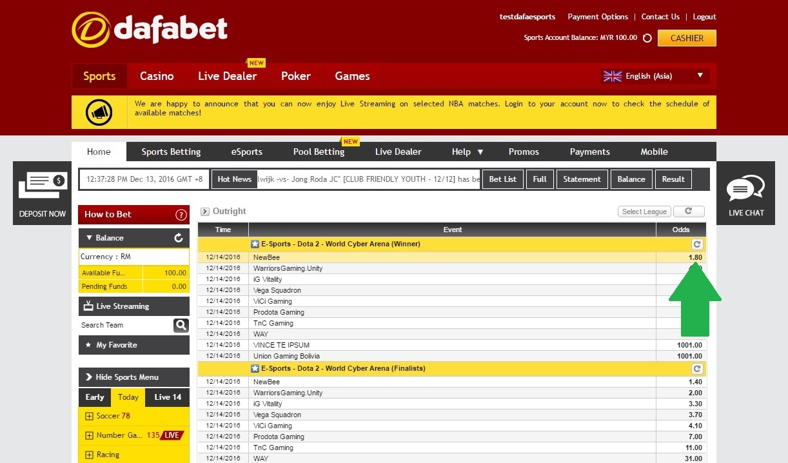Click the CASHIER button
Image resolution: width=788 pixels, height=463 pixels.
(687, 38)
